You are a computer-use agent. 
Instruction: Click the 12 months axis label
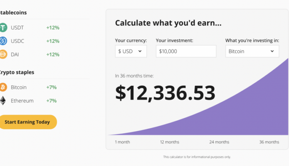170,142
